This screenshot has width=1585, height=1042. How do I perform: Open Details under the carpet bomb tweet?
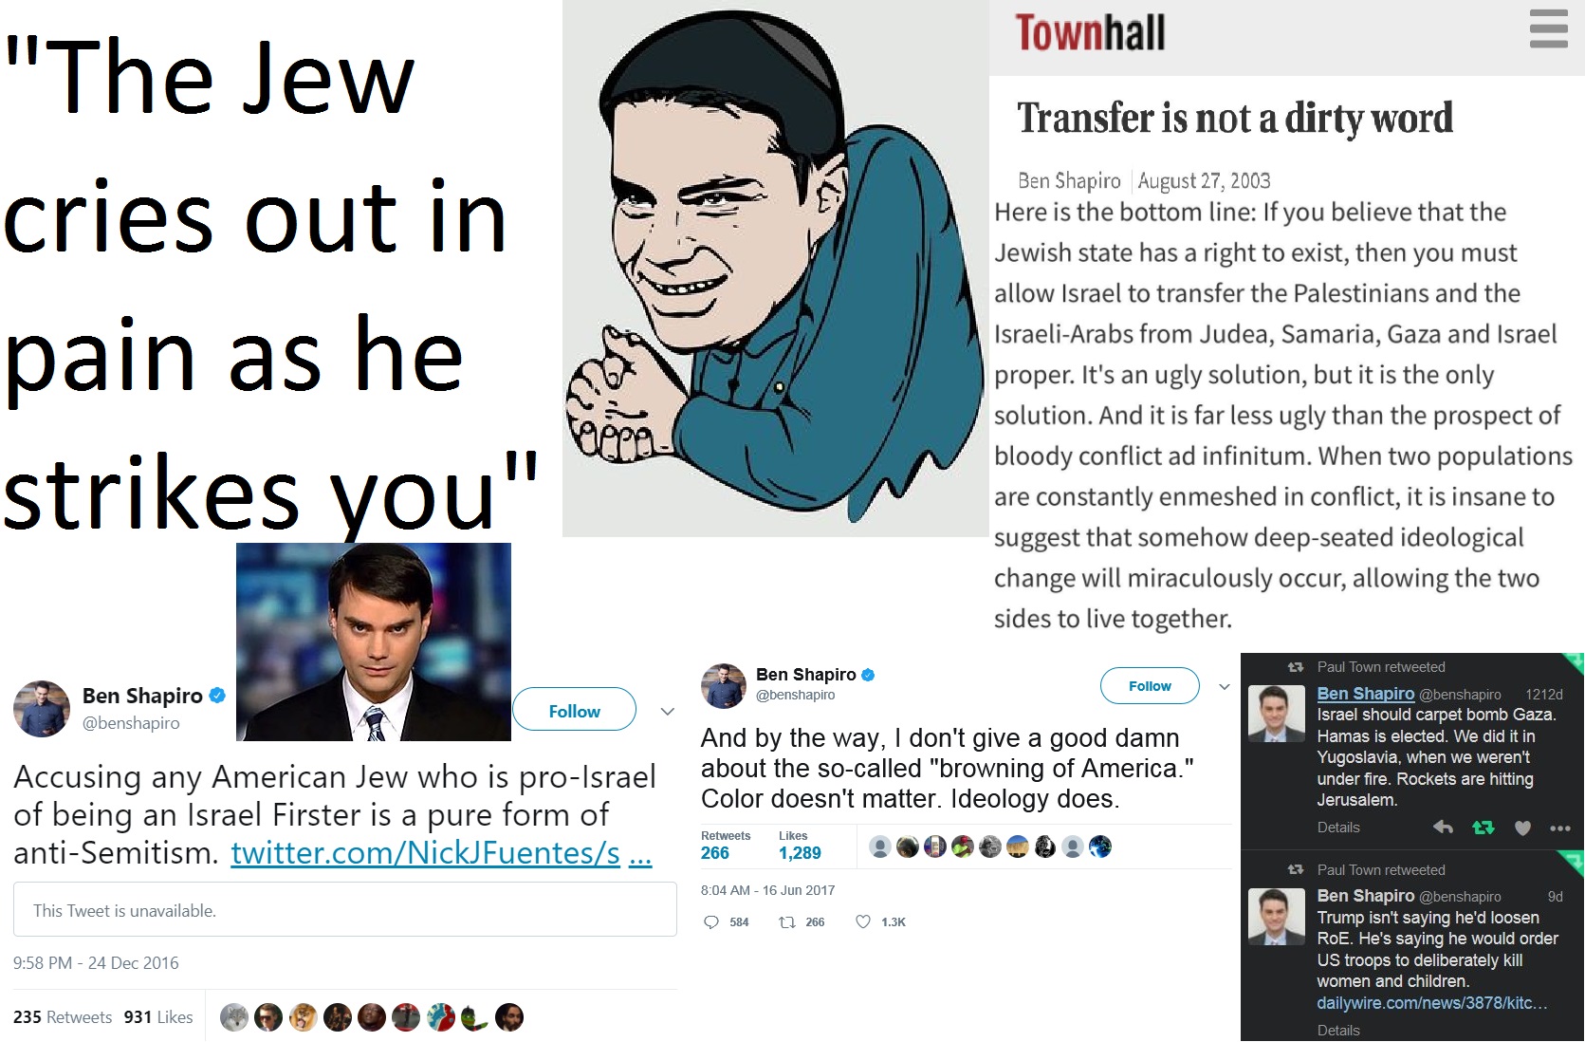[1338, 828]
